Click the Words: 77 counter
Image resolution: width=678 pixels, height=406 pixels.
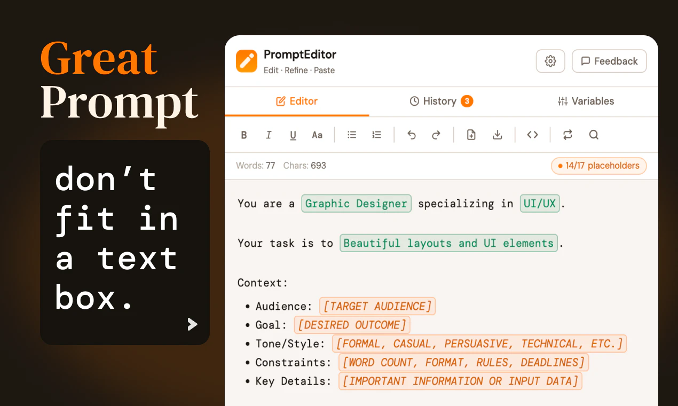[255, 166]
